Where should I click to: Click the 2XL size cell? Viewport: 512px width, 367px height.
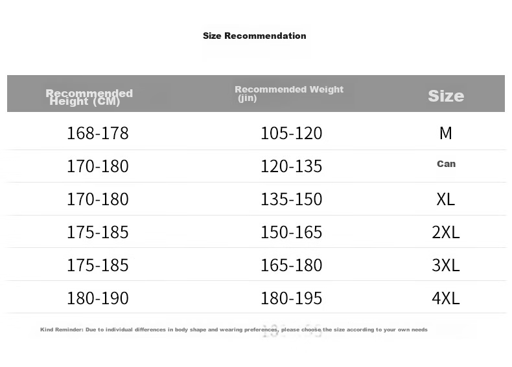click(446, 232)
